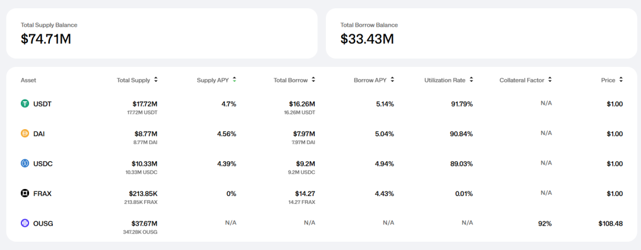Open the OUSG asset name
Screen dimensions: 641x250
43,223
